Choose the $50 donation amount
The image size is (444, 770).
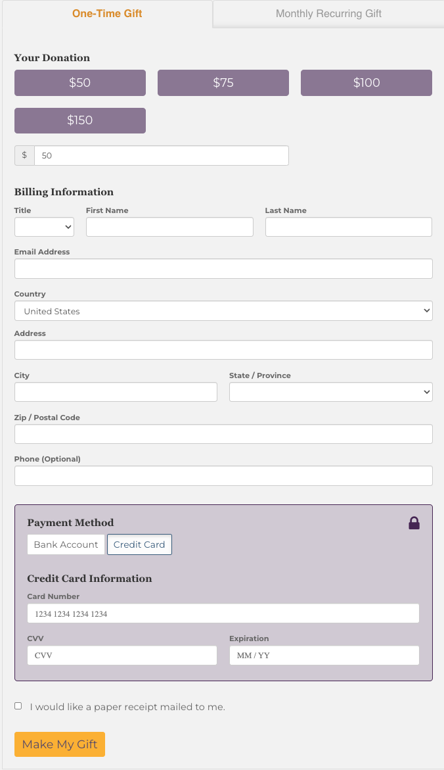[80, 83]
